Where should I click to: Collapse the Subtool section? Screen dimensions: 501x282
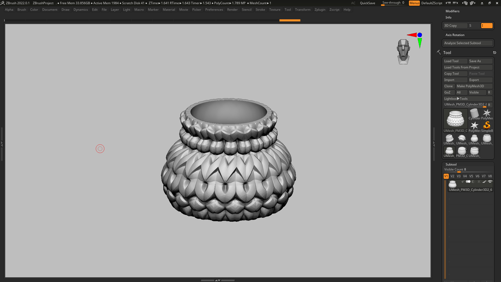(451, 164)
